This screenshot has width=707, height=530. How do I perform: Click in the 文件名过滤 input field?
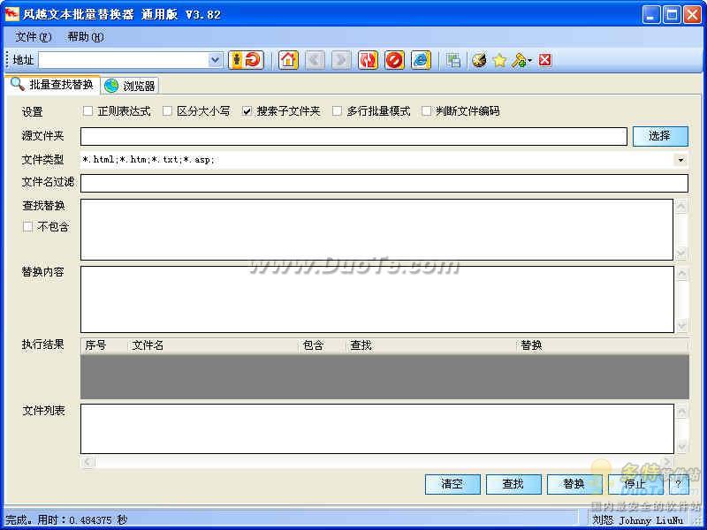pyautogui.click(x=384, y=183)
